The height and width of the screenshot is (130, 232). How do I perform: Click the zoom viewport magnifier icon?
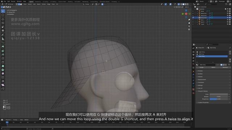coord(189,20)
